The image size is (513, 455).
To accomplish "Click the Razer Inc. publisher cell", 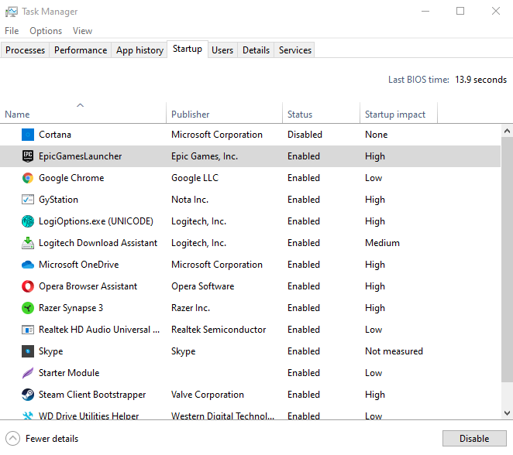I will coord(191,308).
